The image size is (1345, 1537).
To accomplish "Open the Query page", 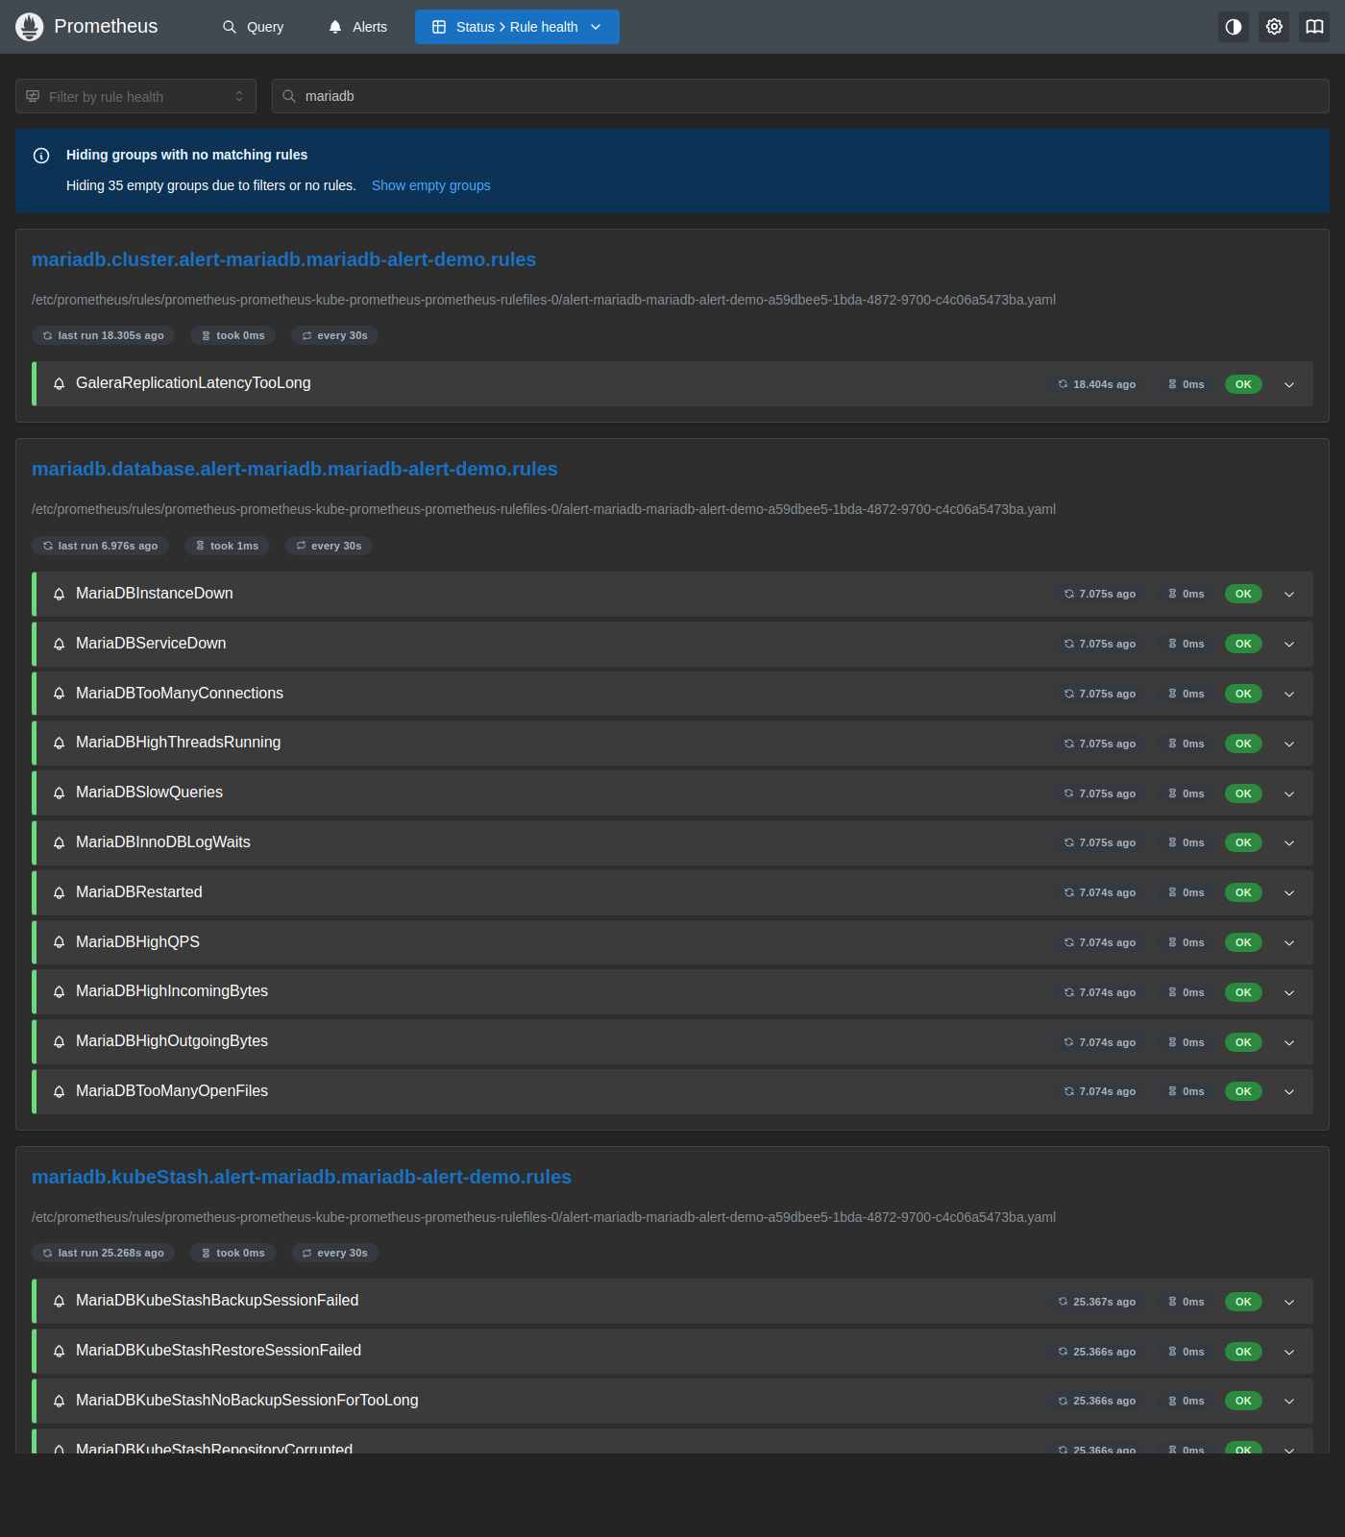I will click(254, 27).
